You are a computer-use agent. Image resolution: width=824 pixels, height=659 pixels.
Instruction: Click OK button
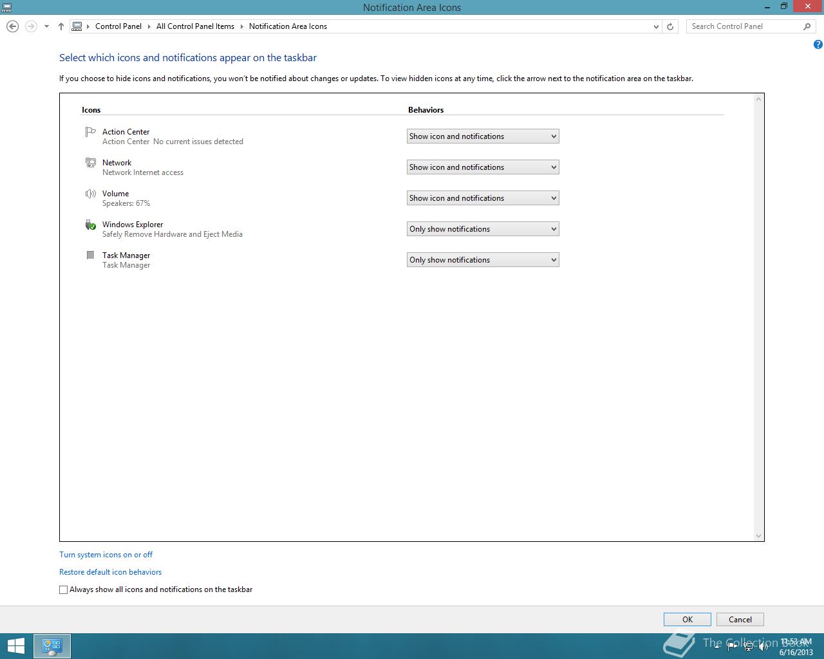pyautogui.click(x=688, y=620)
